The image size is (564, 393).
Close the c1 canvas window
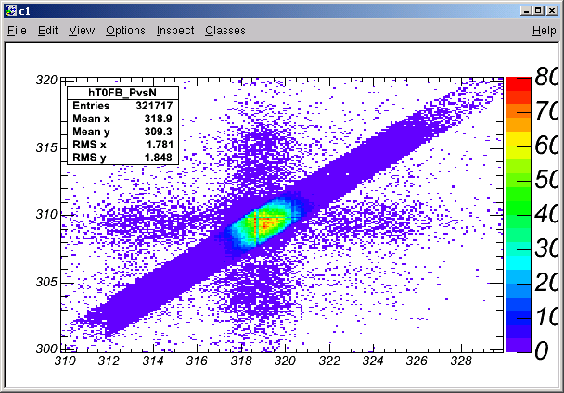pyautogui.click(x=552, y=11)
